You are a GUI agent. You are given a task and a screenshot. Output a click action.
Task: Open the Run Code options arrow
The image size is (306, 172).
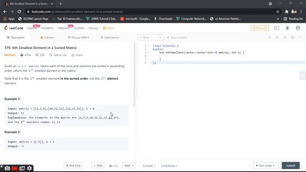pos(274,166)
